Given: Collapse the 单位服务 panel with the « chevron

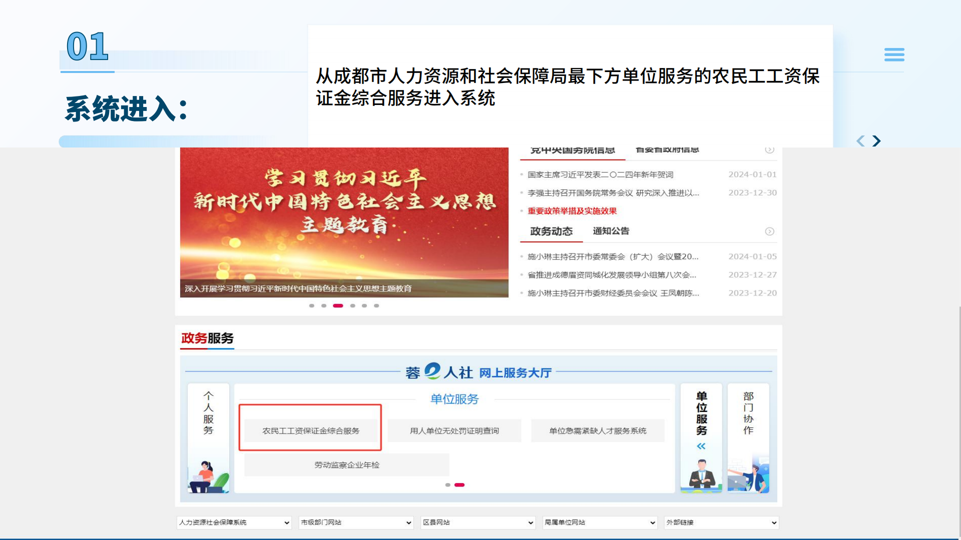Looking at the screenshot, I should 701,446.
